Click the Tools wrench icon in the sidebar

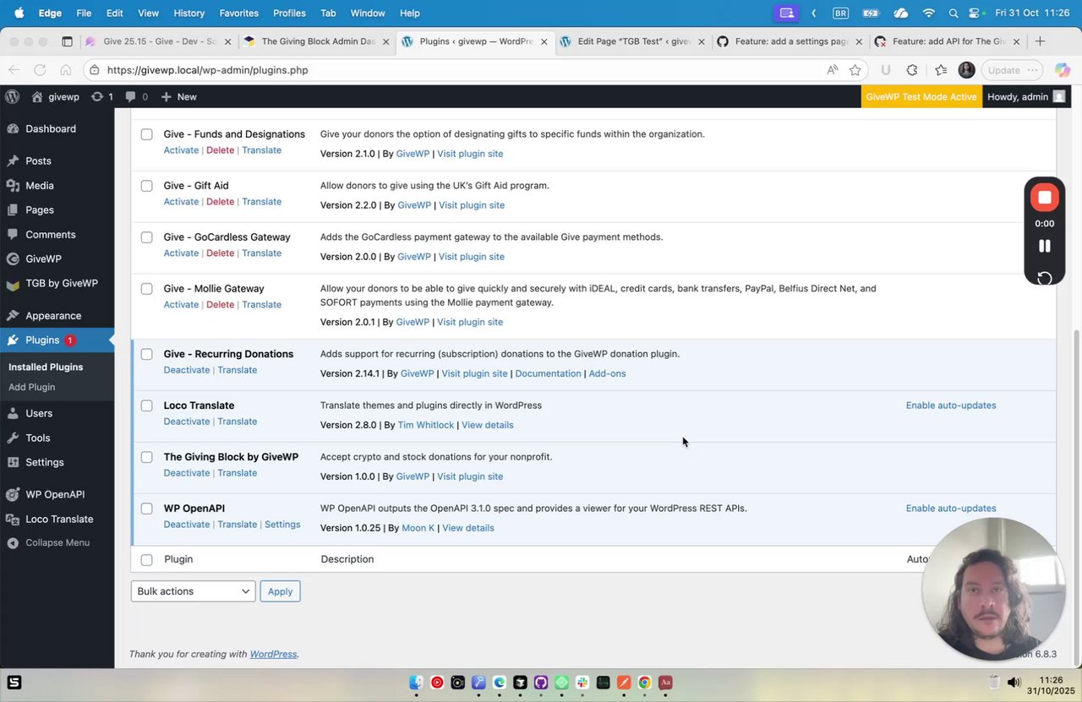[x=13, y=438]
